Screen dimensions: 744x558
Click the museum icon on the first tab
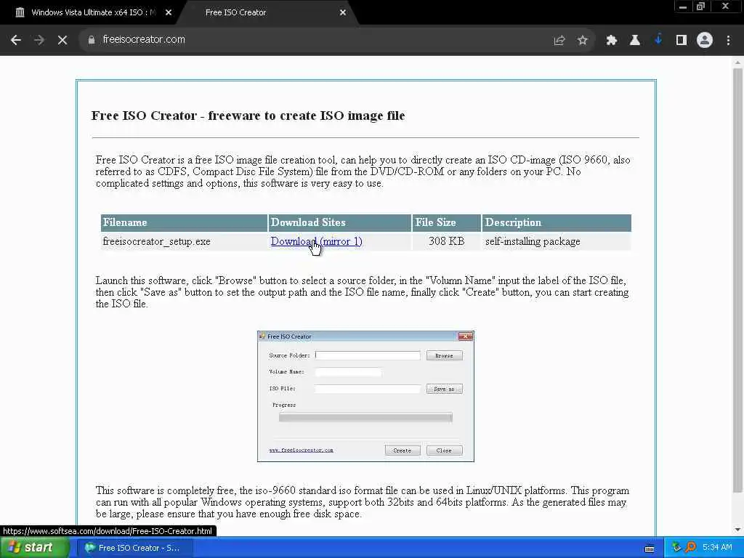click(20, 13)
